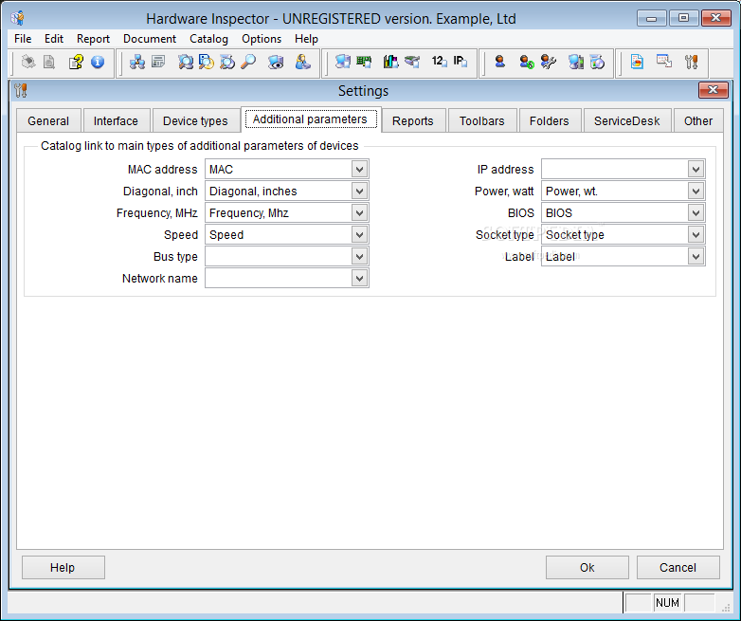Click the chart report document icon
Screen dimensions: 741x621
point(637,62)
